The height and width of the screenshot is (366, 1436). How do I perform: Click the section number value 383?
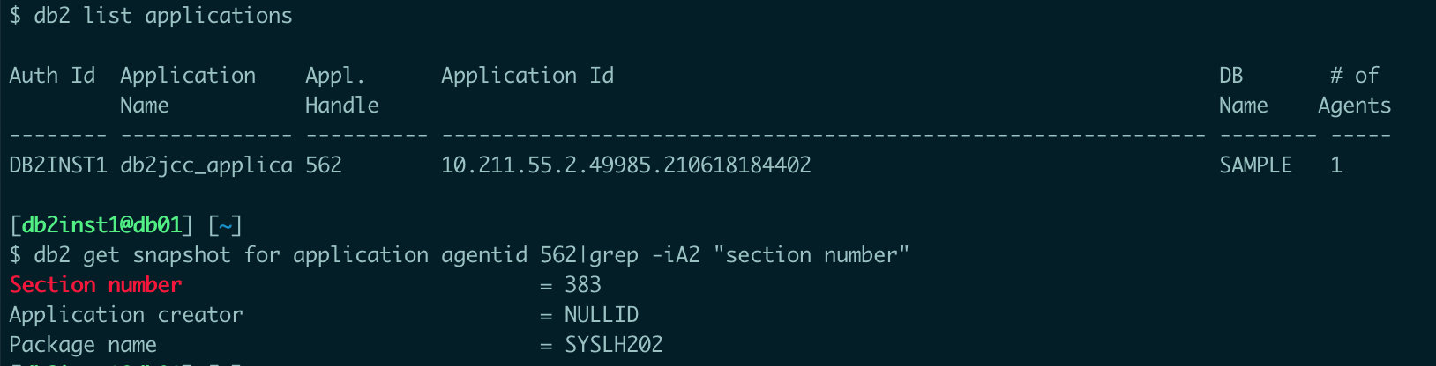tap(583, 285)
